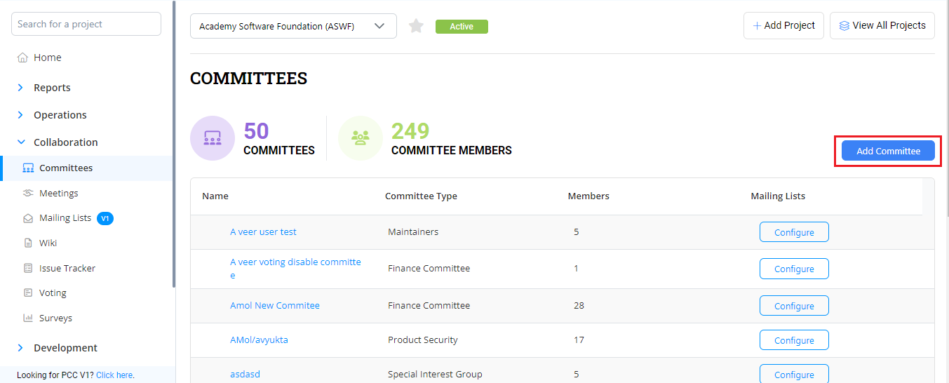Image resolution: width=949 pixels, height=383 pixels.
Task: Toggle the favorite star for project
Action: tap(417, 27)
